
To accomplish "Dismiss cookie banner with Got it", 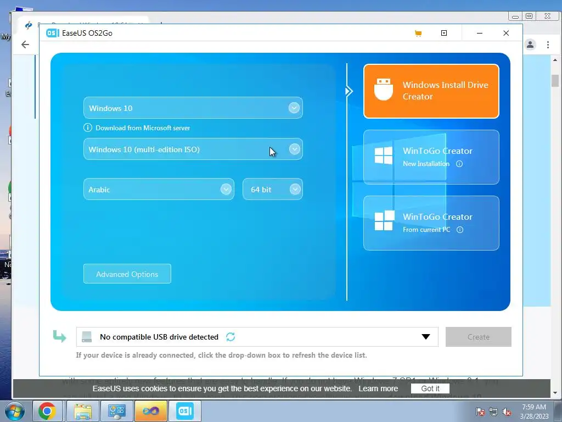I will (x=430, y=388).
